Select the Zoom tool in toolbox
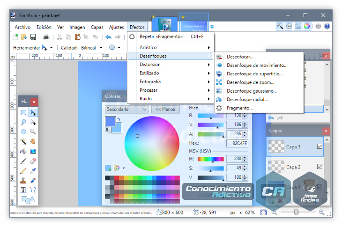 tap(33, 132)
